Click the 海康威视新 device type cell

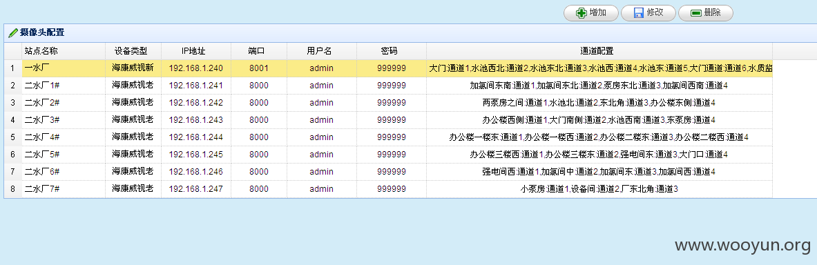click(133, 68)
